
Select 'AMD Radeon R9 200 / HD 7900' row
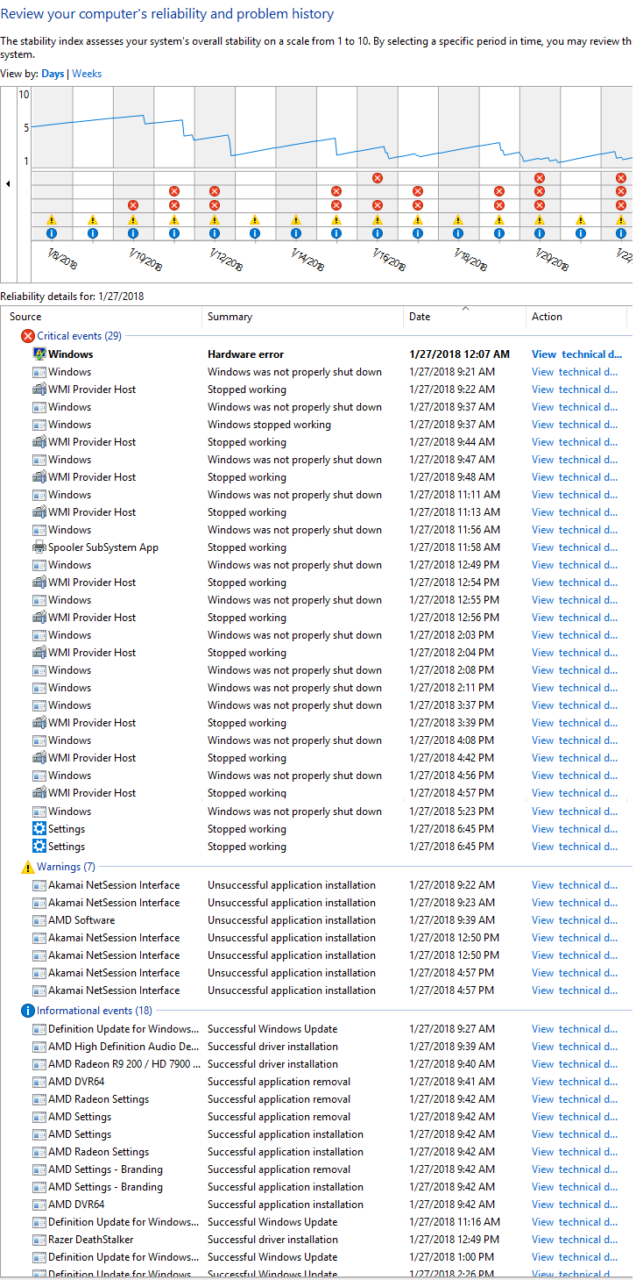pos(317,1064)
